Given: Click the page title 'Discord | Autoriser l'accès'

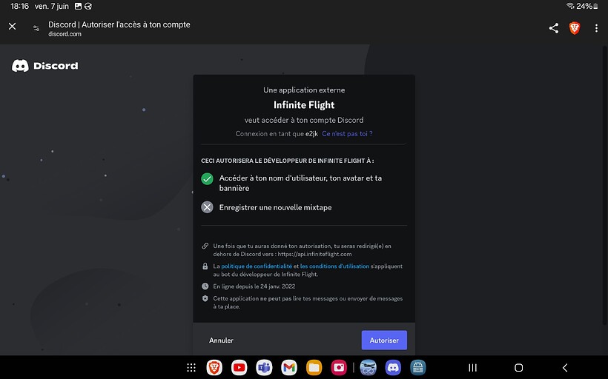Looking at the screenshot, I should coord(119,24).
